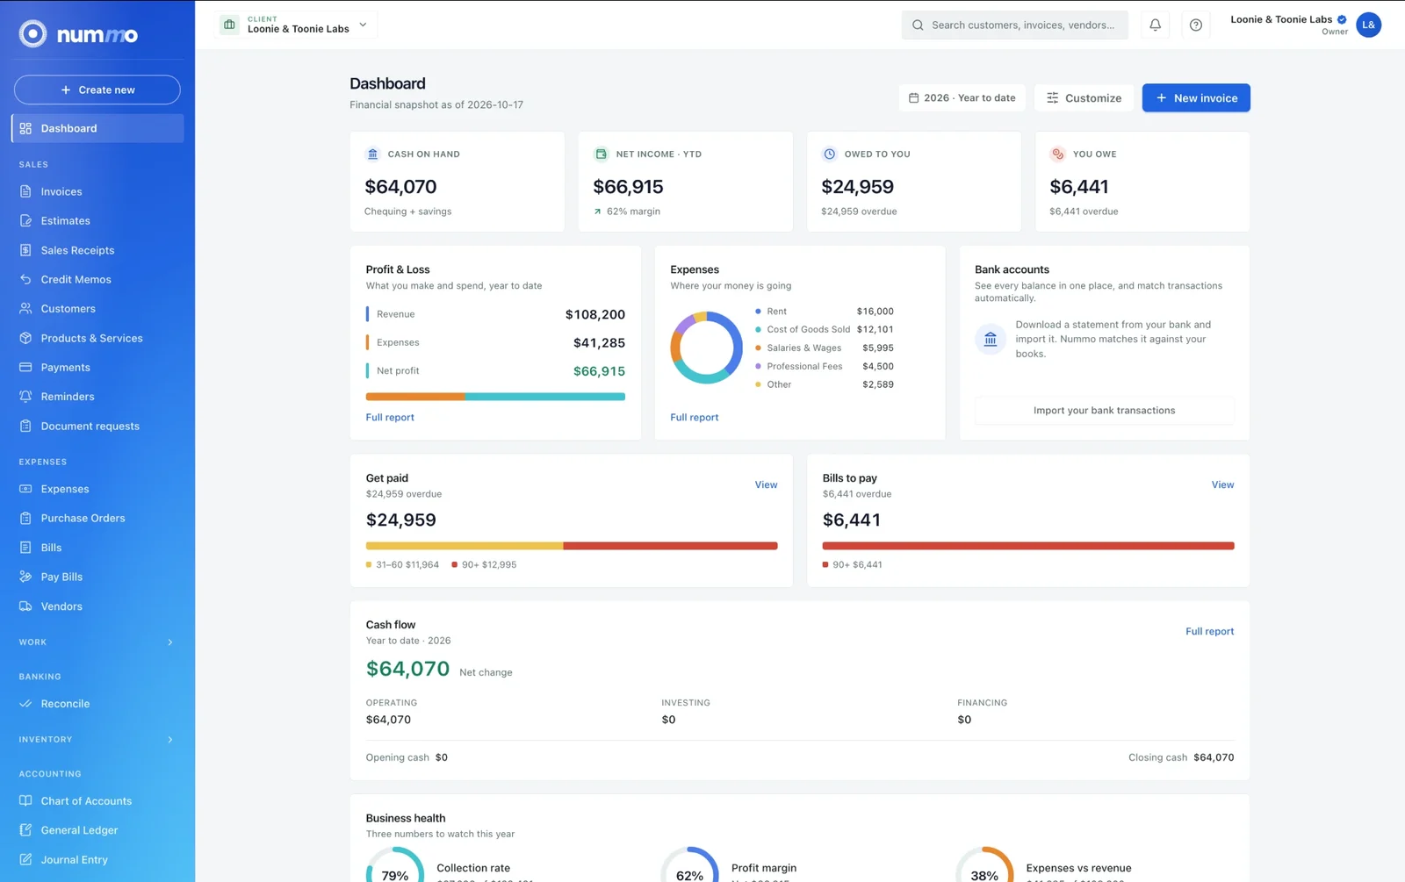
Task: Click the Customize button
Action: point(1084,97)
